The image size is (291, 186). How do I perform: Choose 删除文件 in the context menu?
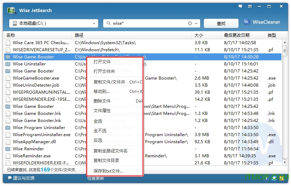click(x=102, y=101)
